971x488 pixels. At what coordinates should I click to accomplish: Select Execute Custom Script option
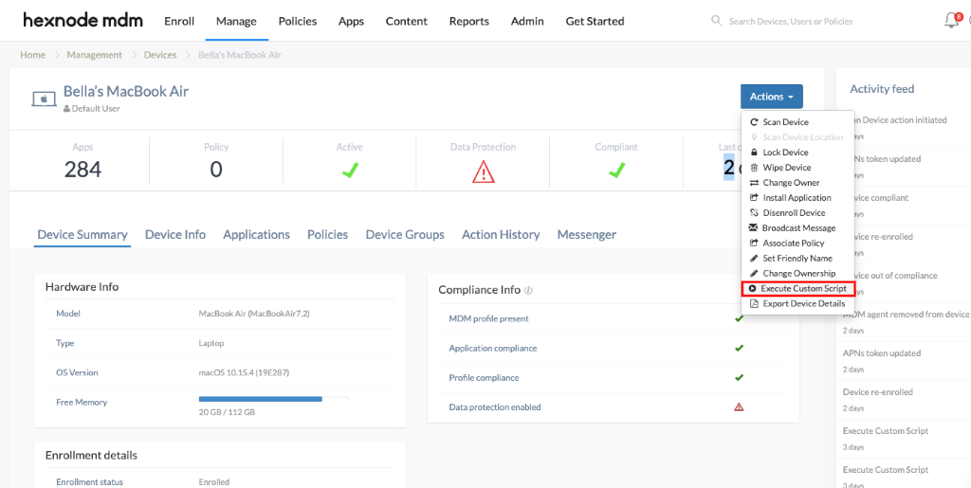pyautogui.click(x=798, y=289)
